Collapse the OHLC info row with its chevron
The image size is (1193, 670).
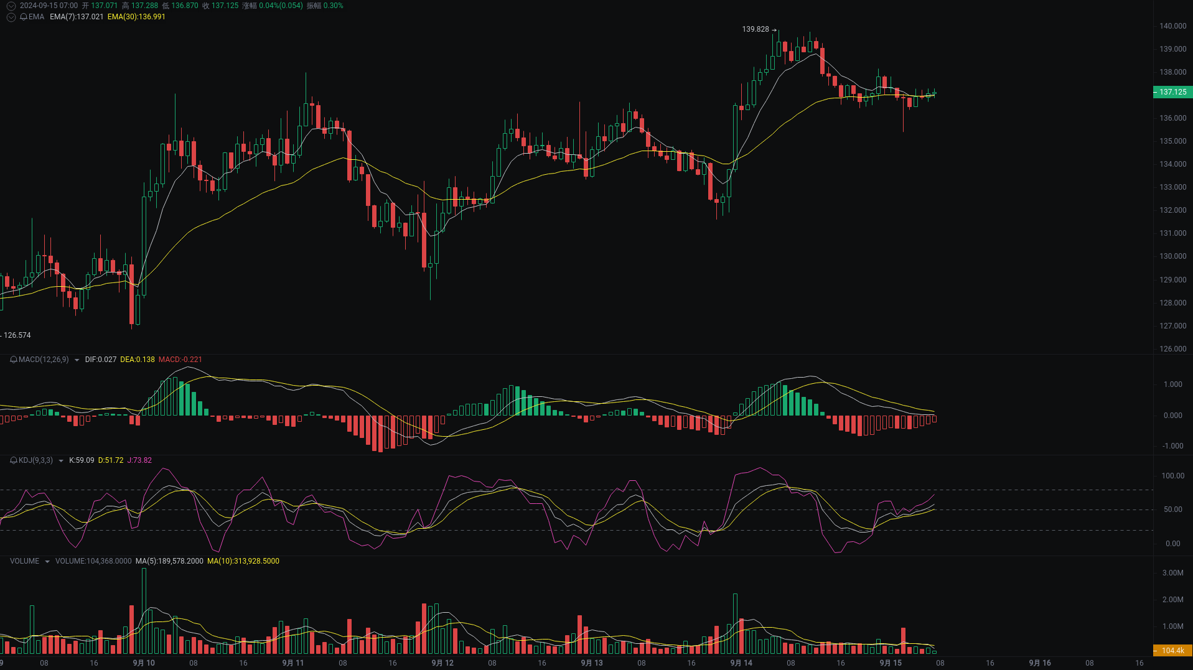(x=10, y=5)
